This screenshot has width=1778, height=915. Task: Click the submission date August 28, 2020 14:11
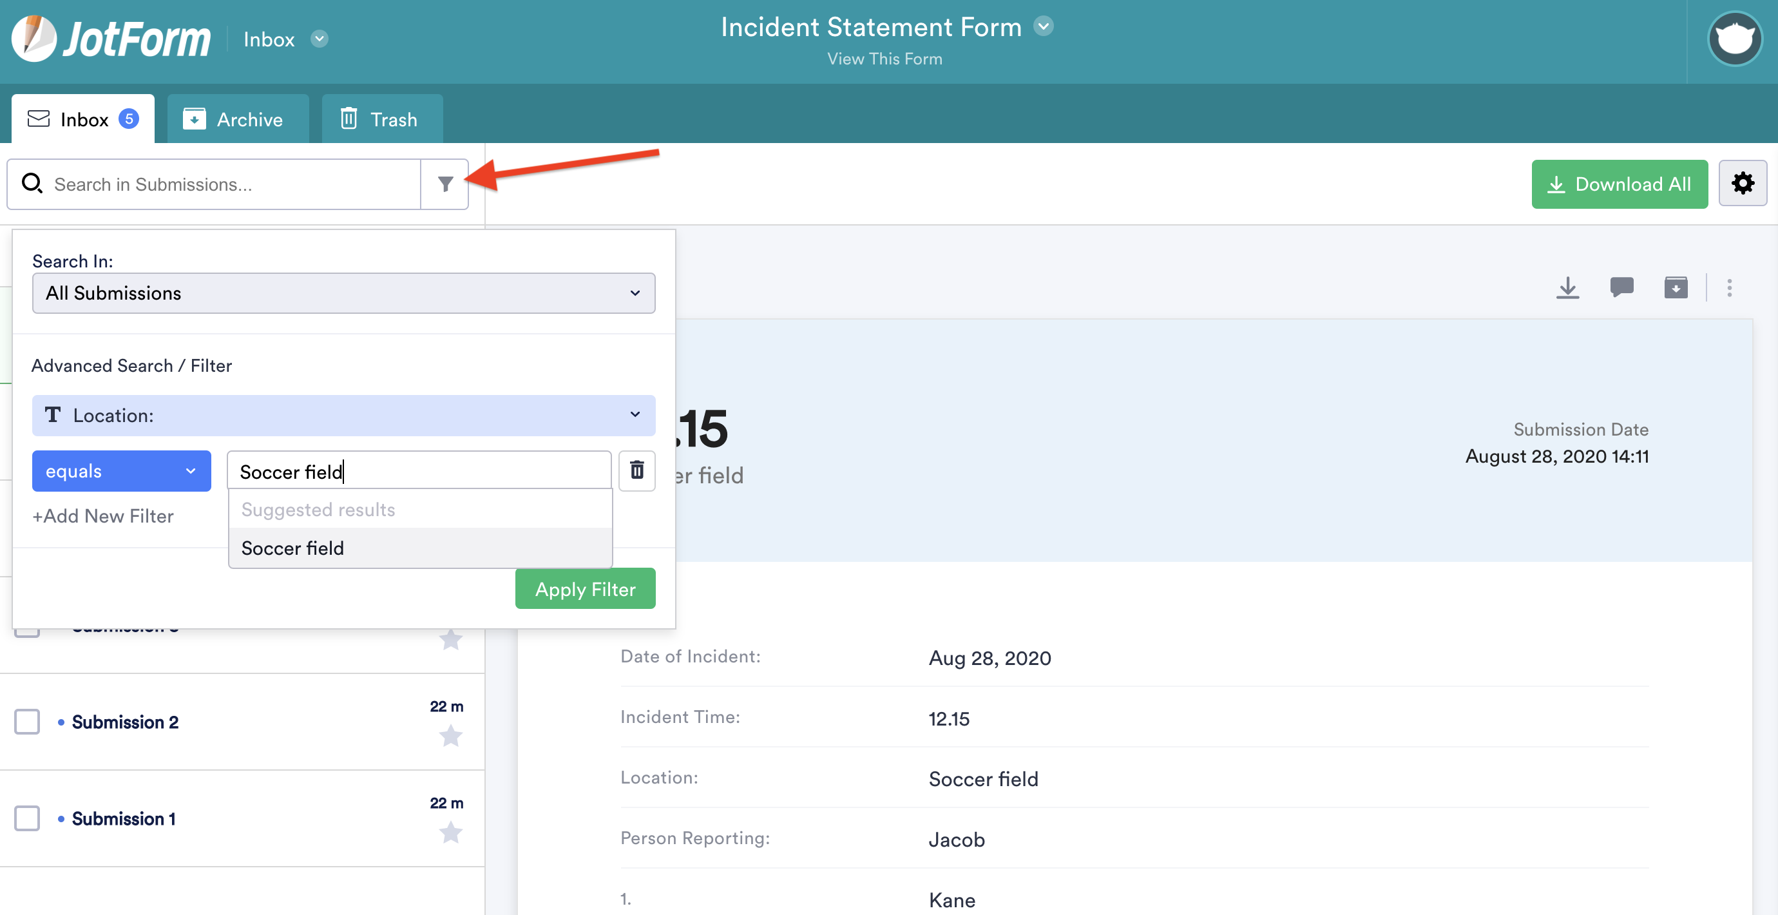pyautogui.click(x=1556, y=456)
